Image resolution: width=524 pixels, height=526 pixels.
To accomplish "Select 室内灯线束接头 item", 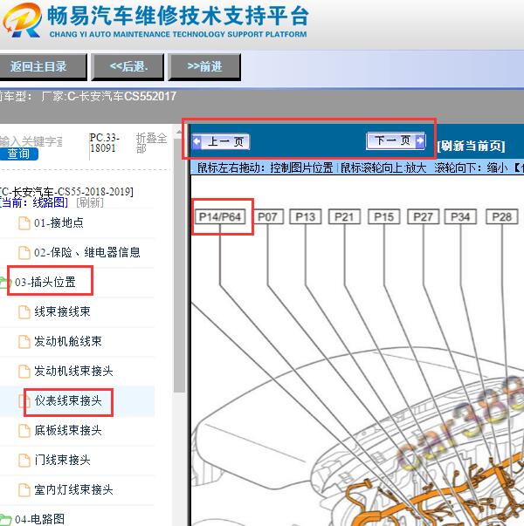I will coord(73,489).
